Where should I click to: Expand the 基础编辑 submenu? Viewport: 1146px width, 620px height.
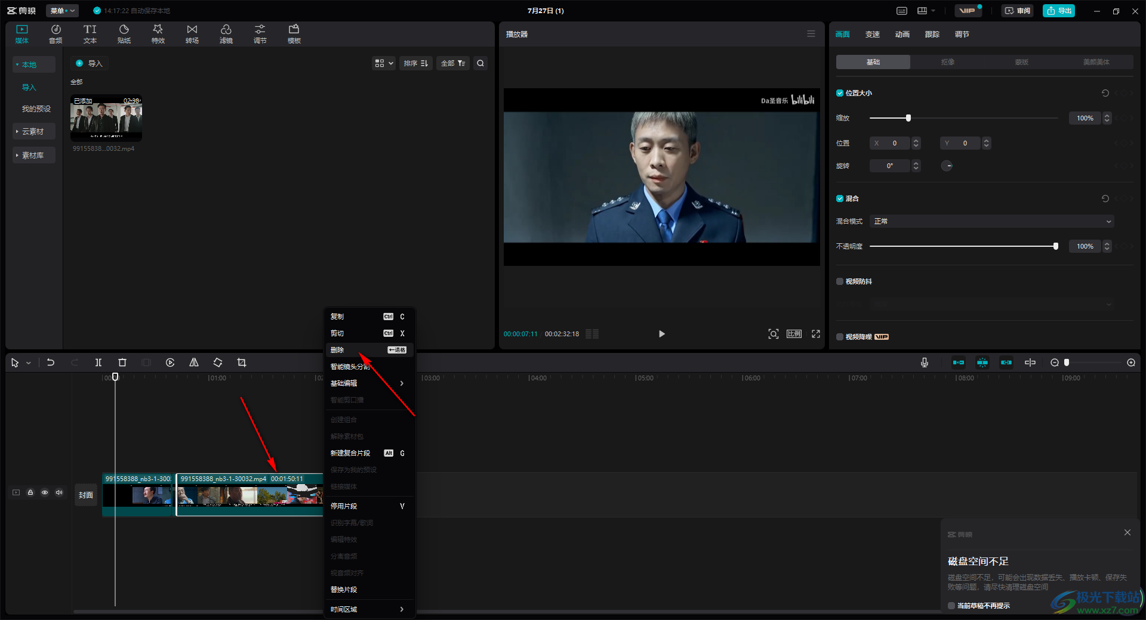(369, 383)
